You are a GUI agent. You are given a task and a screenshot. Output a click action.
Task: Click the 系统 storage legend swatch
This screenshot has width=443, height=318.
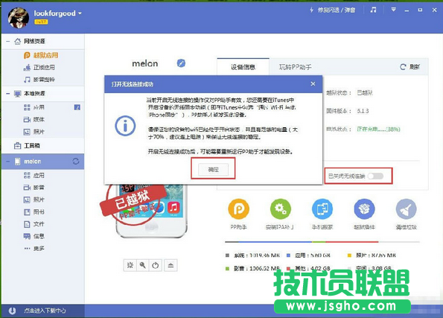(227, 255)
